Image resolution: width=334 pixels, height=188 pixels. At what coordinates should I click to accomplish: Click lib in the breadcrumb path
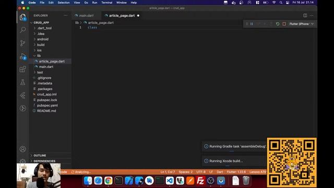pyautogui.click(x=77, y=22)
